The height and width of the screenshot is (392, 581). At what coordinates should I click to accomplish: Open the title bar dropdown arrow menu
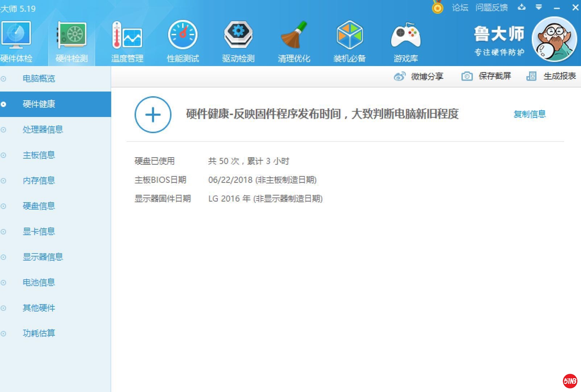539,7
